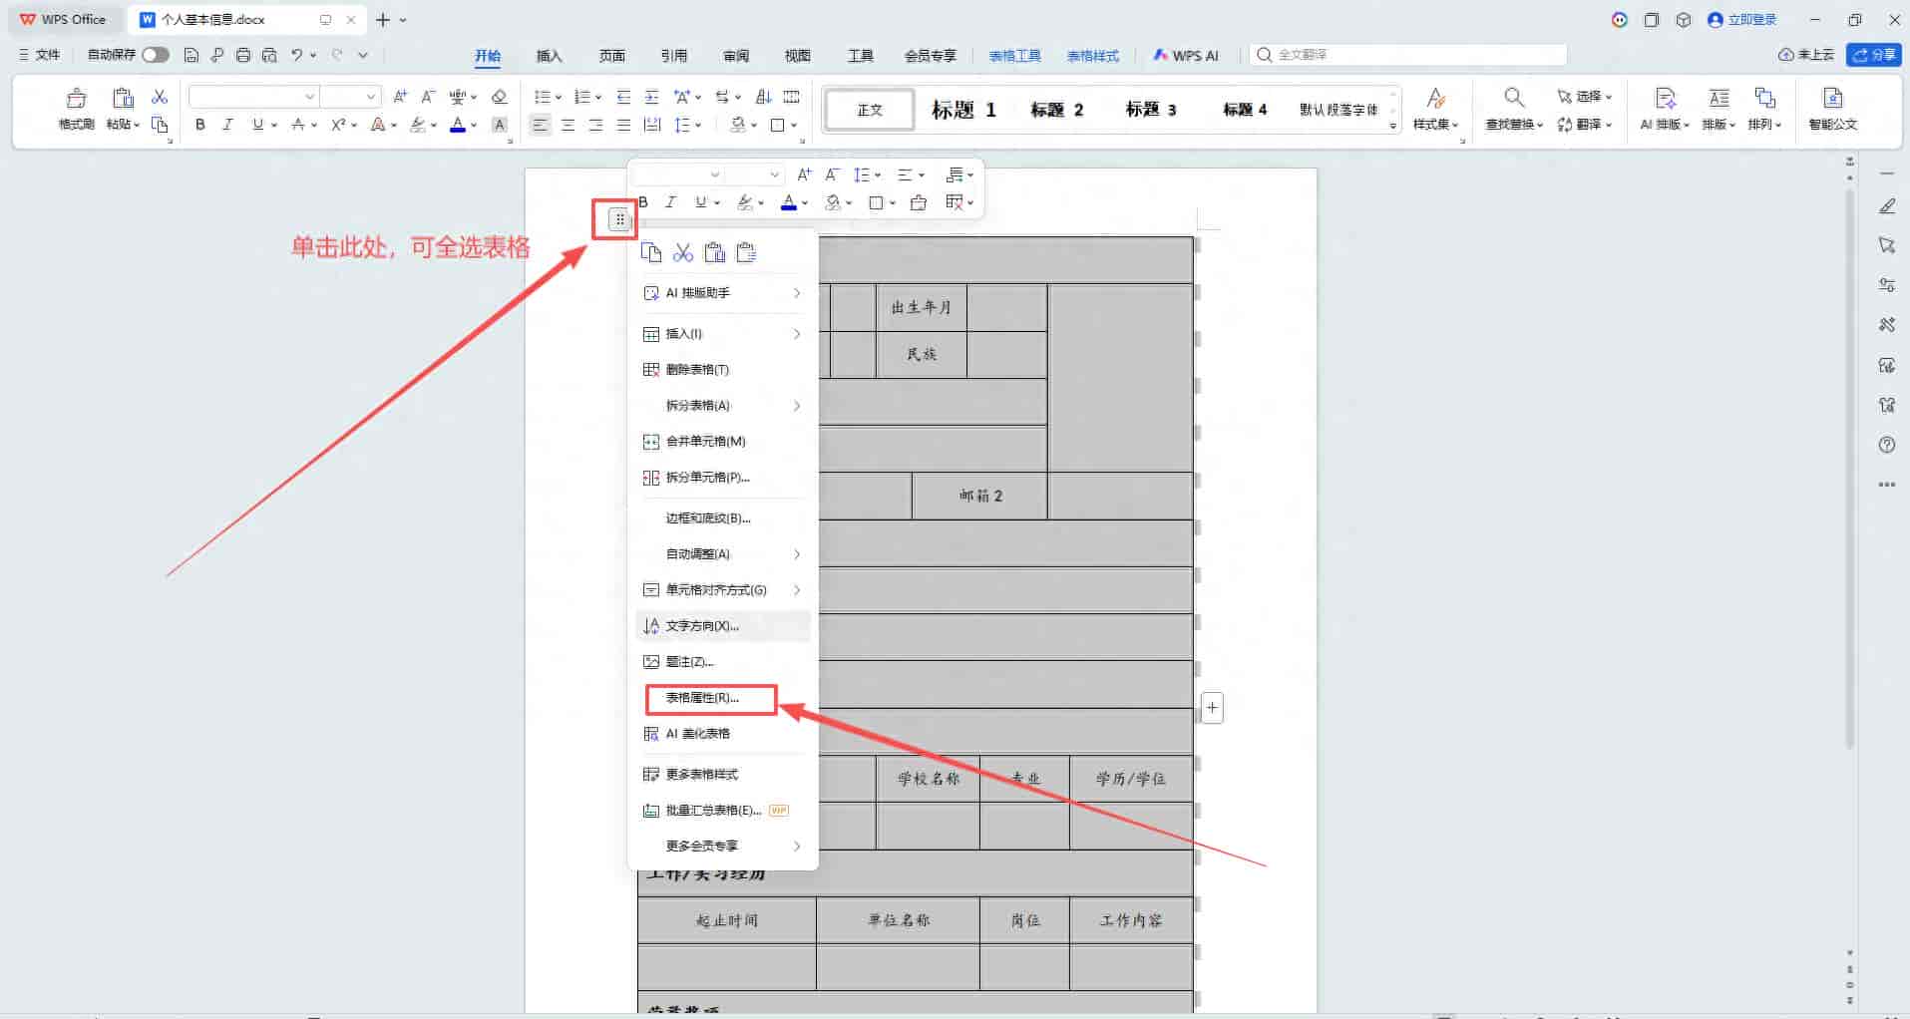Click the Print icon in quick access toolbar
Screen dimensions: 1910x1019
[243, 55]
